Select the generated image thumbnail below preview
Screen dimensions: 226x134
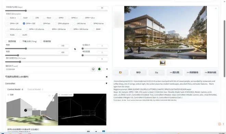pos(163,63)
